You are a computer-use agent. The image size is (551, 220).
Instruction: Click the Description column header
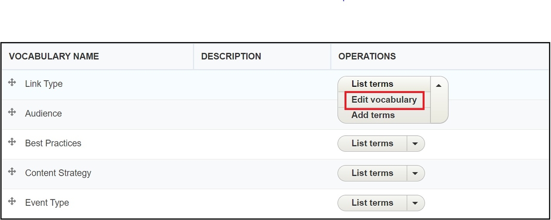tap(231, 56)
